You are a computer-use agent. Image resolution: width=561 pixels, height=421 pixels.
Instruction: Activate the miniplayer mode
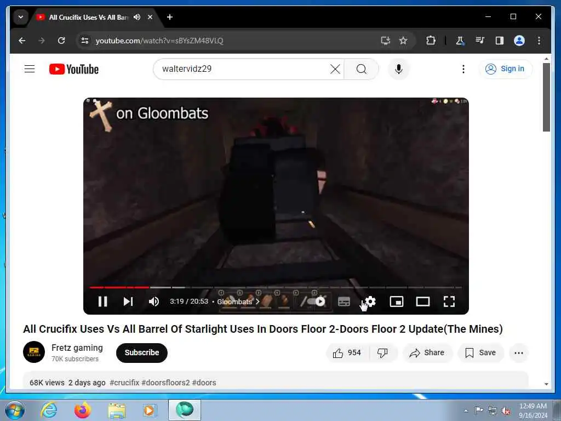tap(397, 301)
